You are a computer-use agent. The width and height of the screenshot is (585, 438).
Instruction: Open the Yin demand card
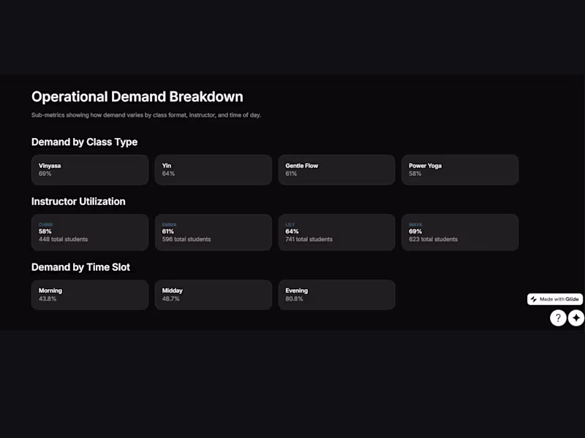coord(213,169)
